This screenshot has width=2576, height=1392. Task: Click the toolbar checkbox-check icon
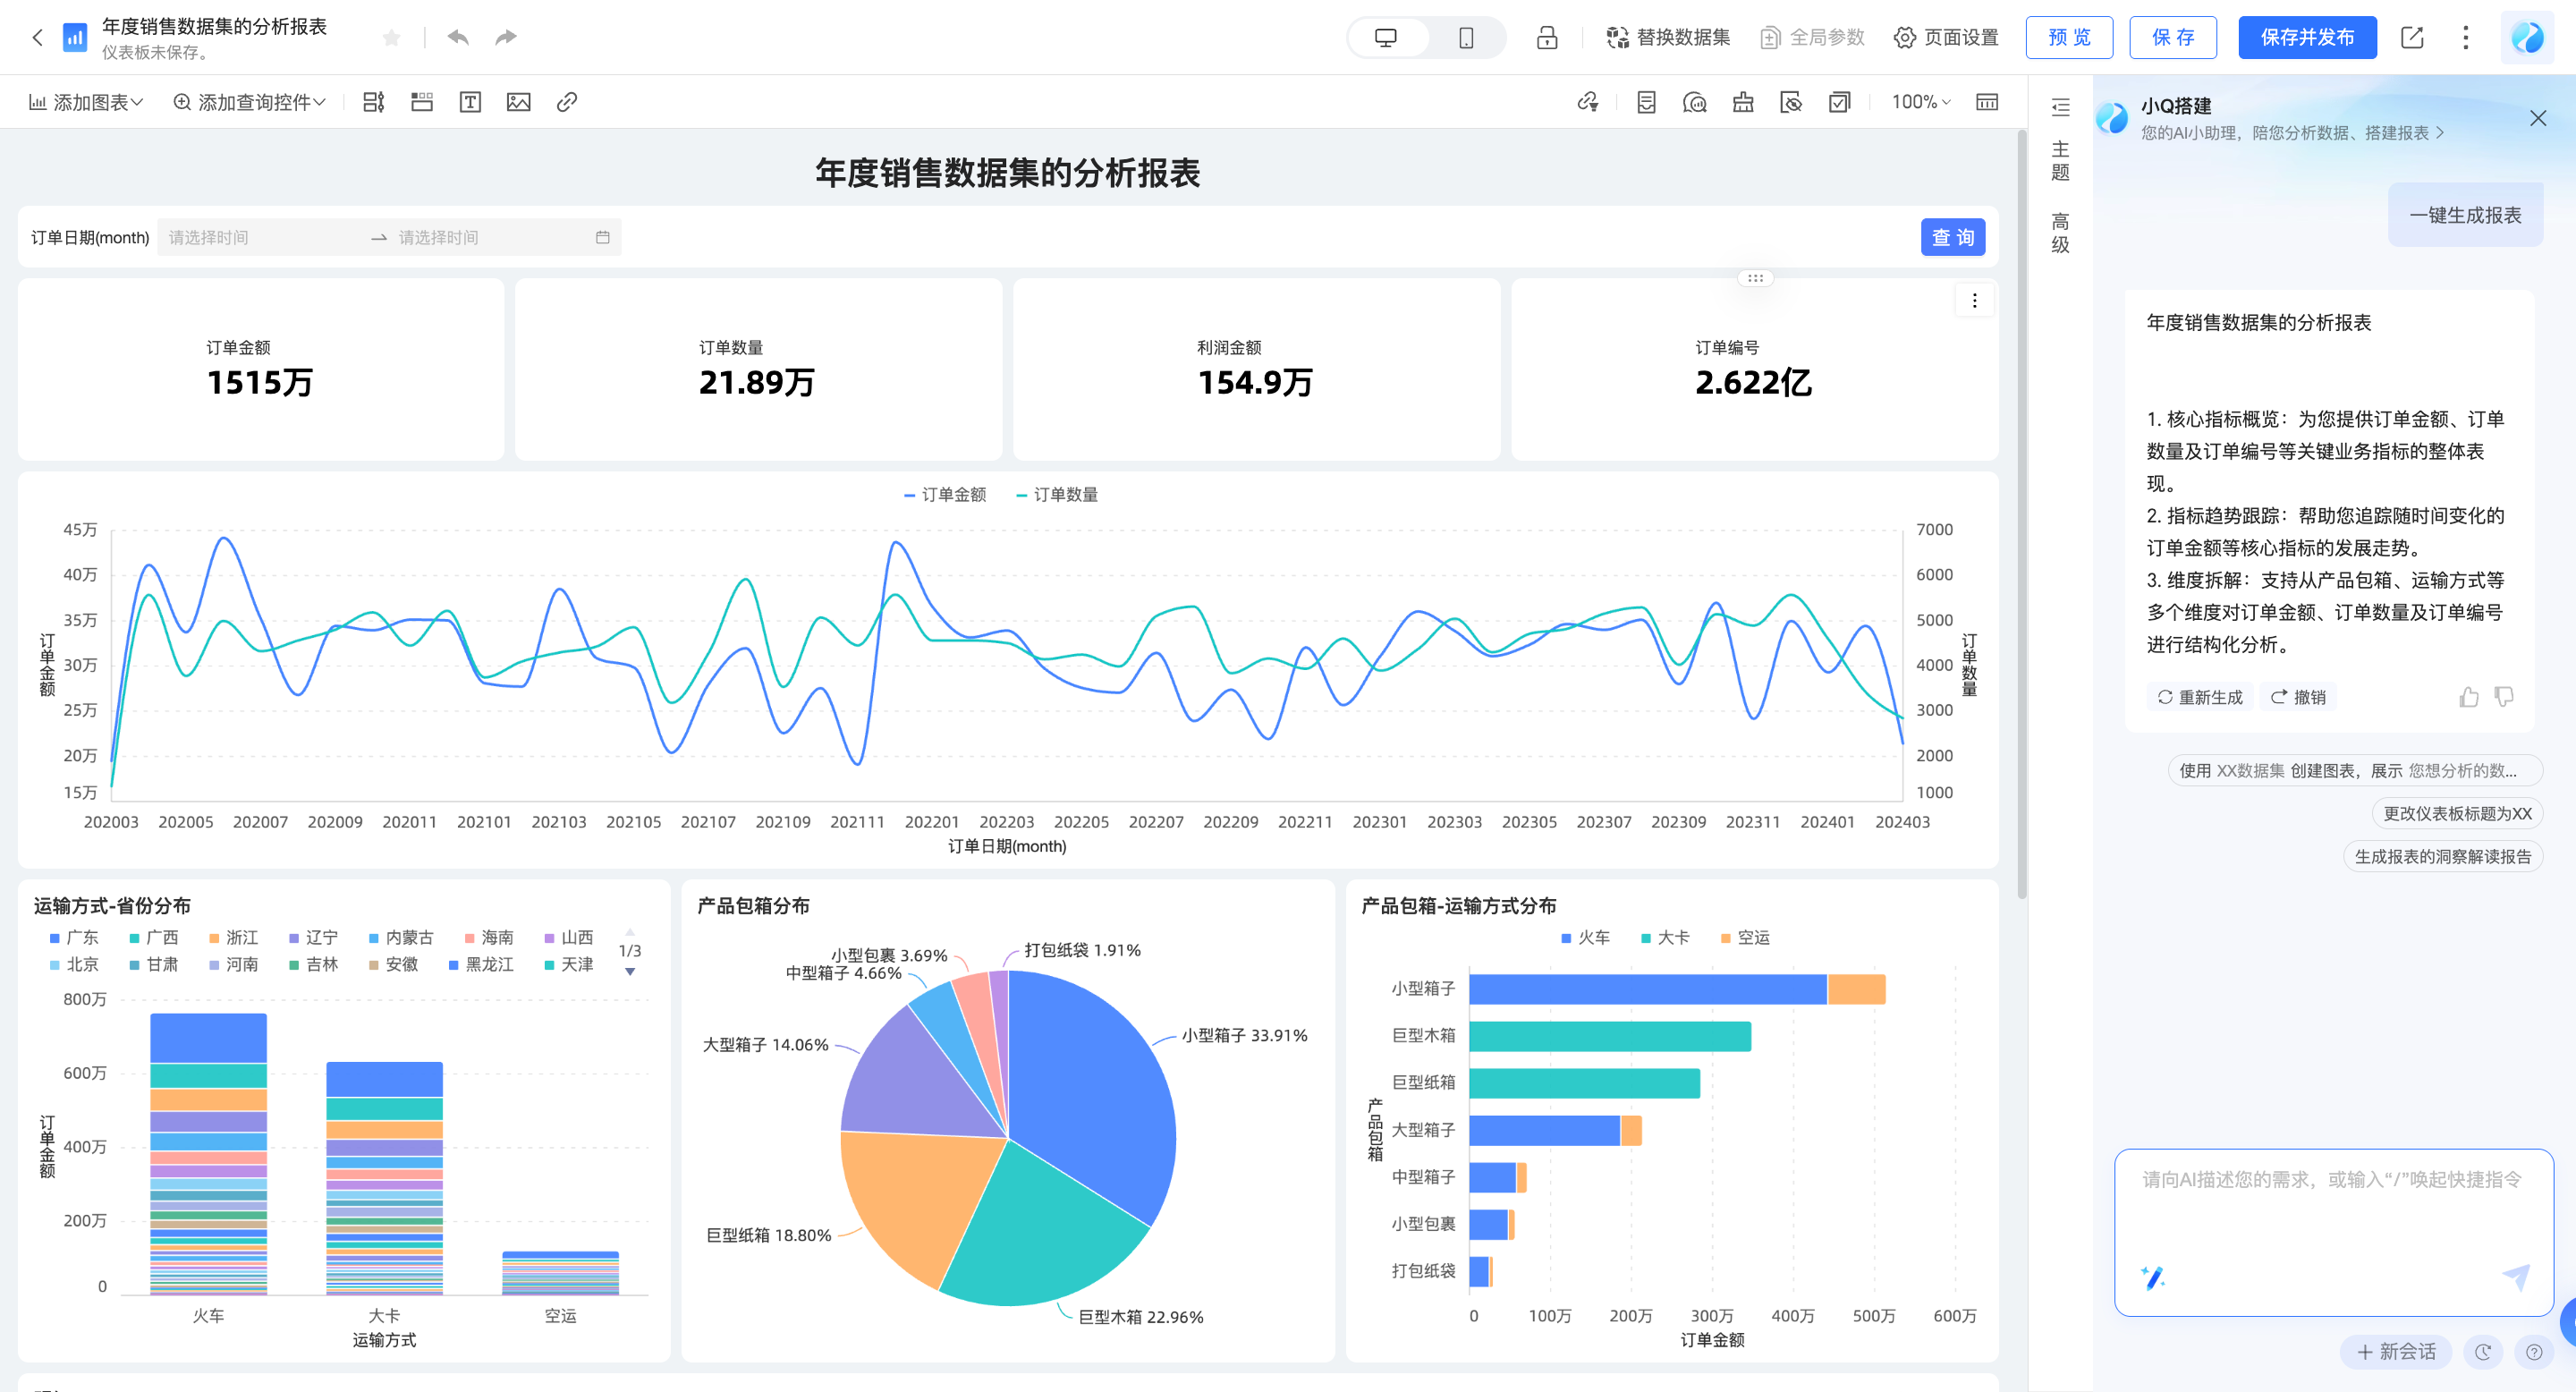point(1839,102)
